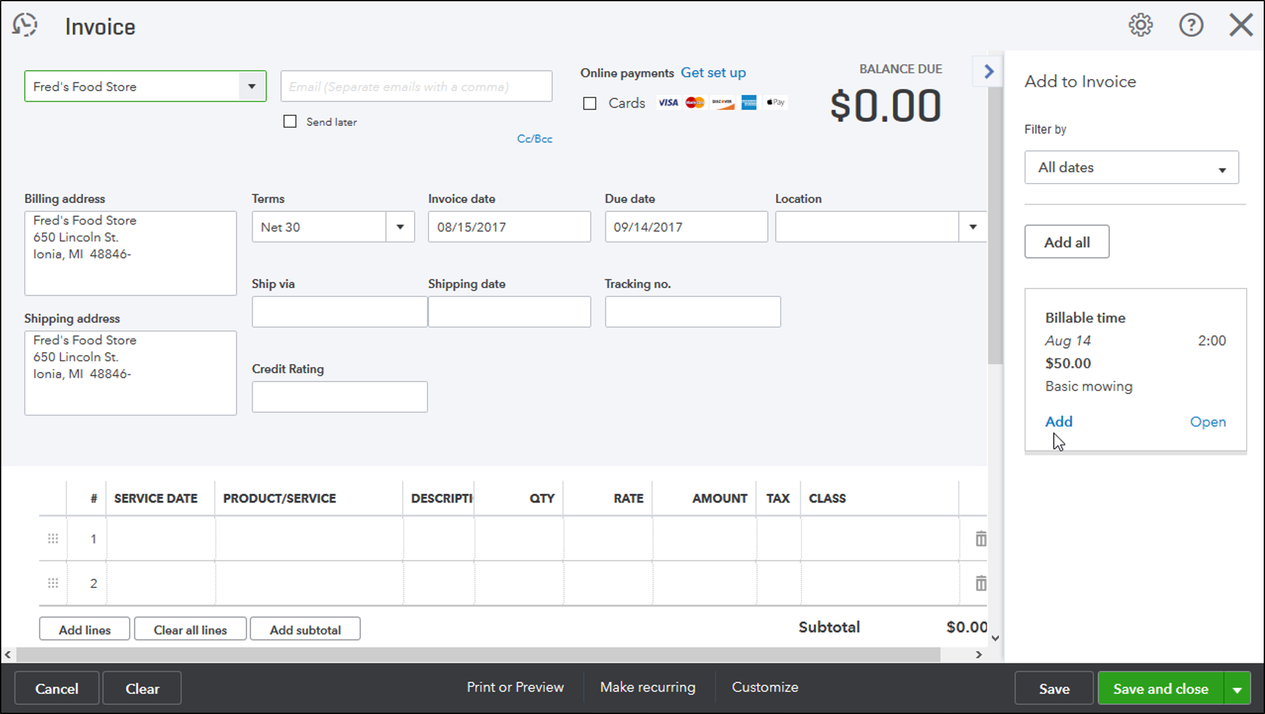The width and height of the screenshot is (1265, 714).
Task: Toggle the Cards online payments checkbox
Action: click(589, 103)
